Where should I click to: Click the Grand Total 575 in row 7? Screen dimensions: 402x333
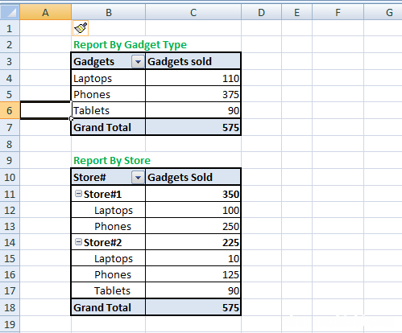(193, 127)
